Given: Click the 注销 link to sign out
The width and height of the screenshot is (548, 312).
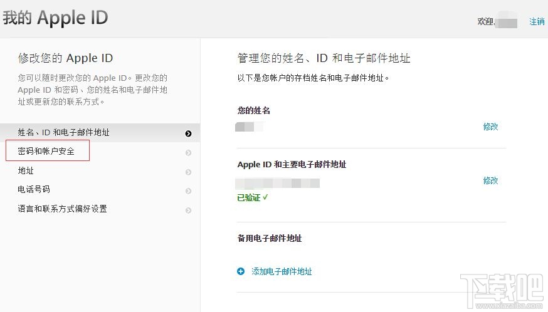Looking at the screenshot, I should 537,22.
